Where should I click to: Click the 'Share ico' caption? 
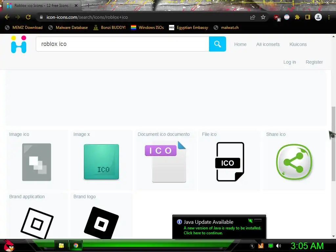(276, 134)
